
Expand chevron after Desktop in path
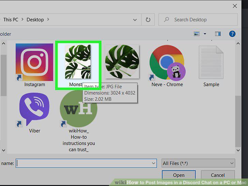pos(48,19)
